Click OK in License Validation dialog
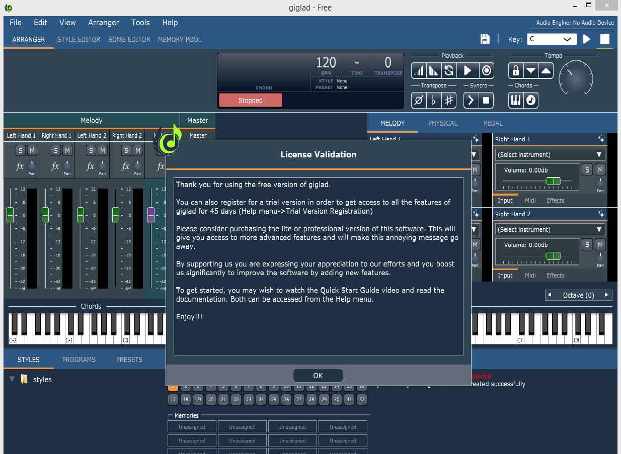Image resolution: width=621 pixels, height=454 pixels. coord(318,376)
